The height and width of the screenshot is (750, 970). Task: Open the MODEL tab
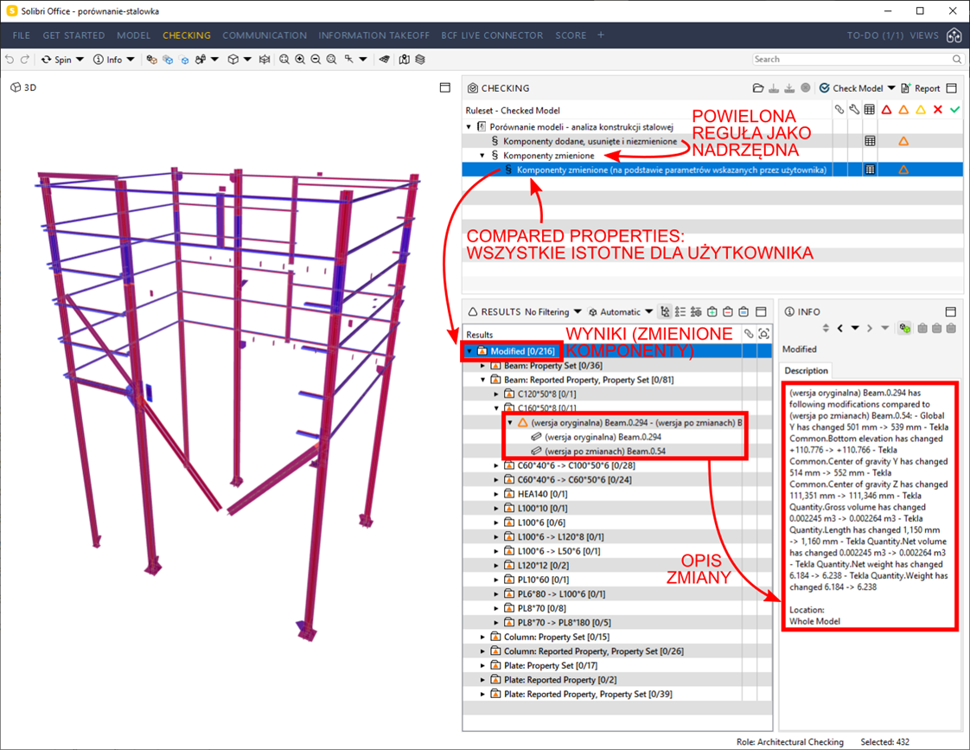pos(134,35)
